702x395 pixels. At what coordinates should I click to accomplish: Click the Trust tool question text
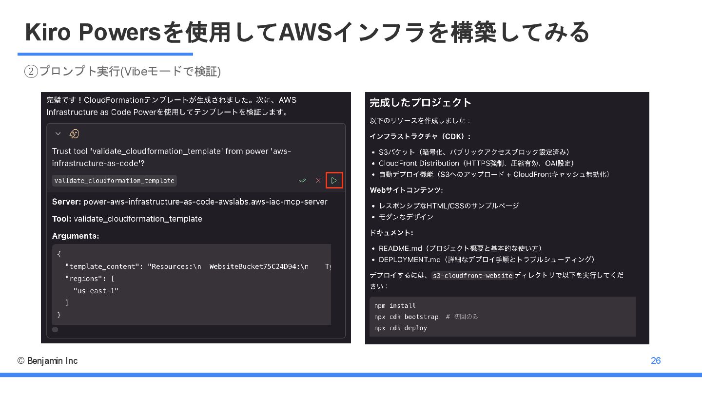[x=172, y=157]
